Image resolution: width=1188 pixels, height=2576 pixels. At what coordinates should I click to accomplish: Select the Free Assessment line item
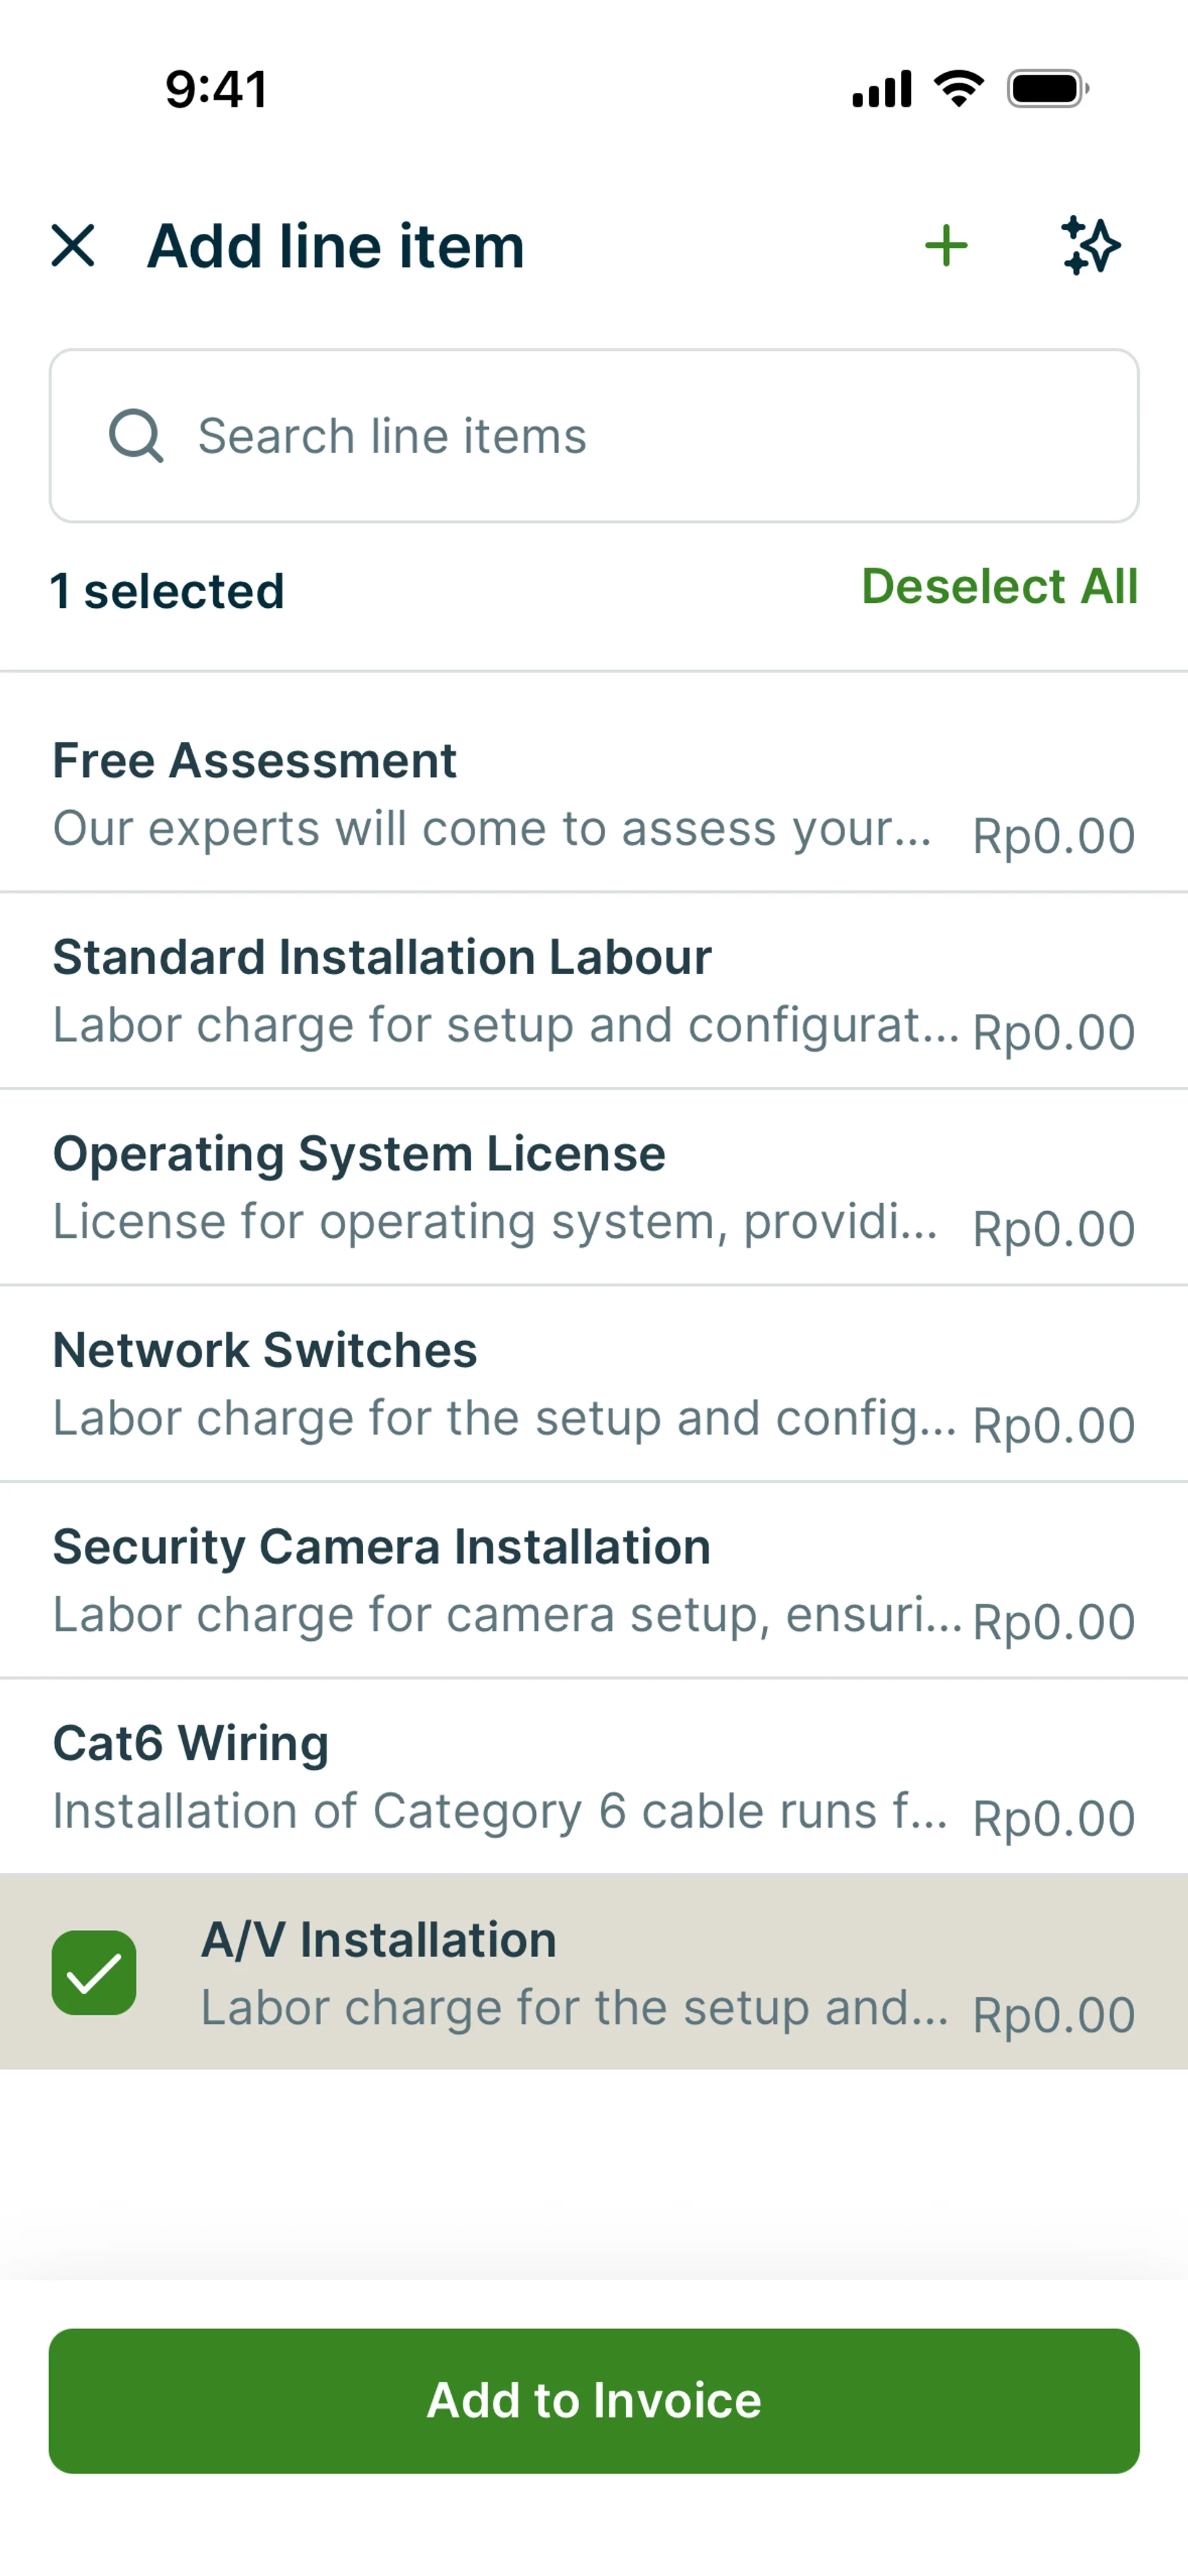(500, 793)
